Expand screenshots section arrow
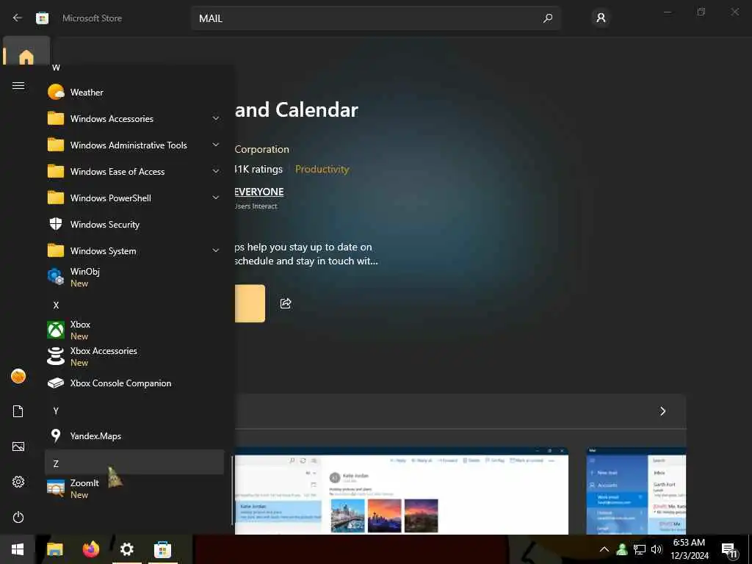Screen dimensions: 752x564 pos(662,411)
